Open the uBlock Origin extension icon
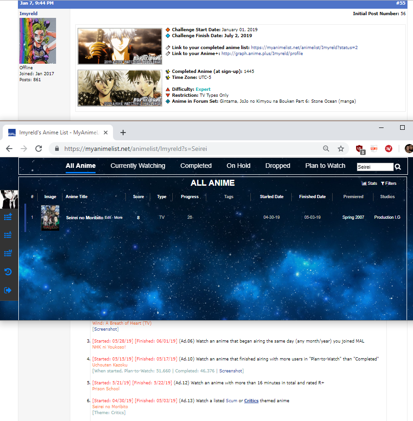The height and width of the screenshot is (421, 413). pyautogui.click(x=359, y=149)
